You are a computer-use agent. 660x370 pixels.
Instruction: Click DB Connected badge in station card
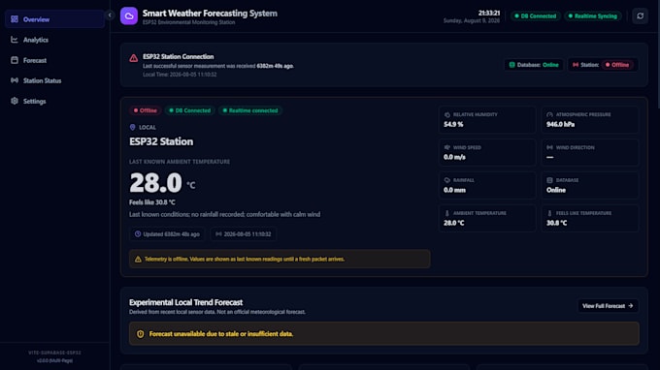(190, 110)
